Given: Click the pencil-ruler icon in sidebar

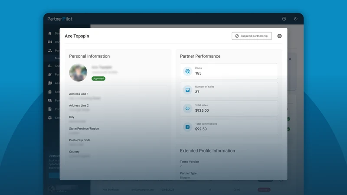Looking at the screenshot, I should (50, 75).
